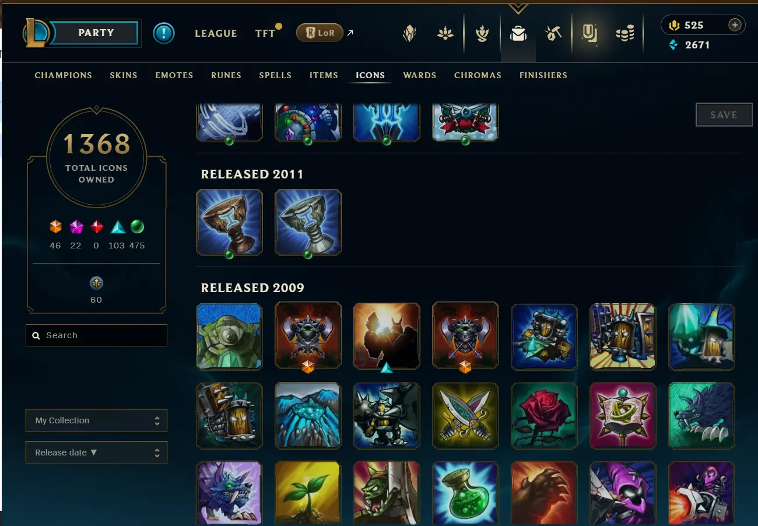
Task: Click the plus icon to buy RP
Action: 735,24
